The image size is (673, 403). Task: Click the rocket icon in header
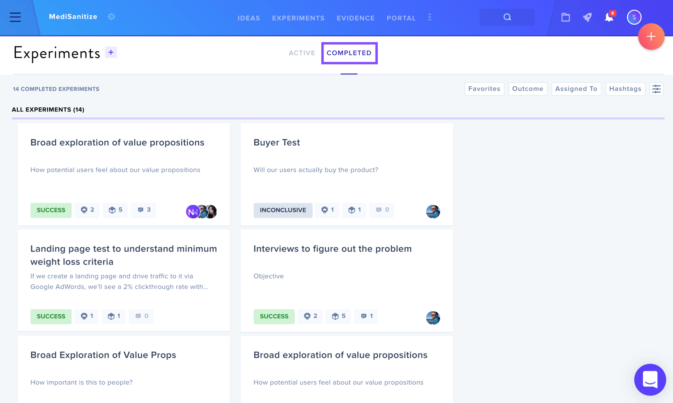[587, 17]
